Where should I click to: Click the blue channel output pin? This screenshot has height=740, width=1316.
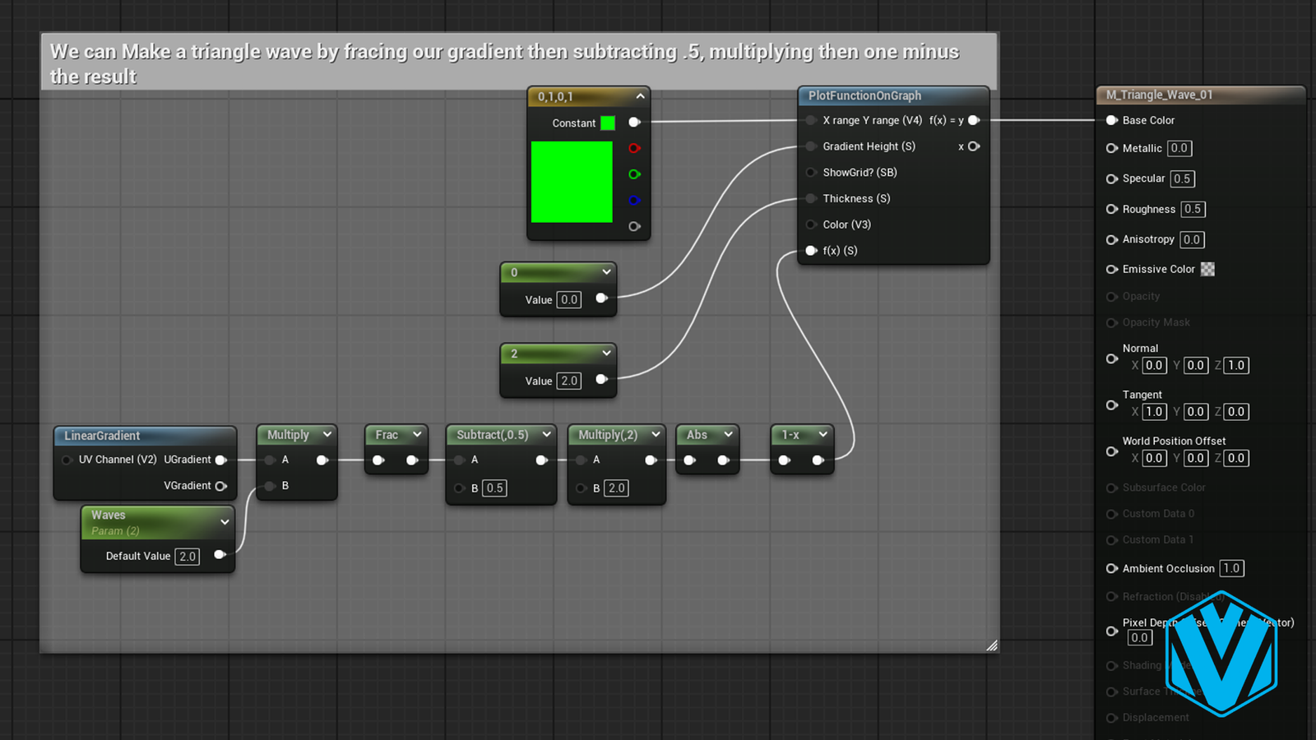pyautogui.click(x=634, y=200)
